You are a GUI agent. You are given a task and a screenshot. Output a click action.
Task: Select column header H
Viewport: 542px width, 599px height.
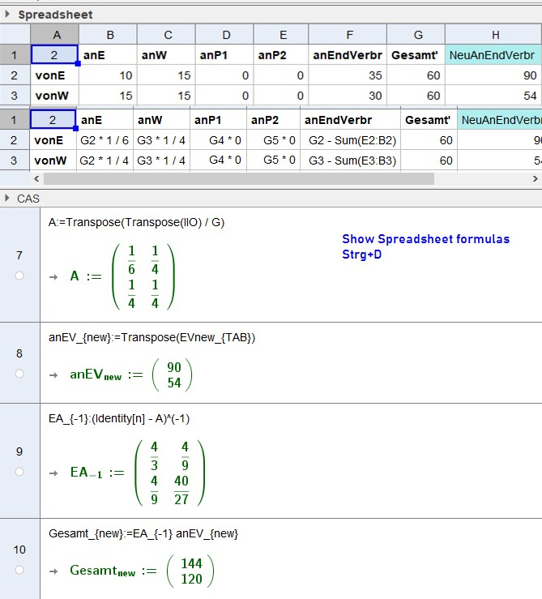point(493,35)
